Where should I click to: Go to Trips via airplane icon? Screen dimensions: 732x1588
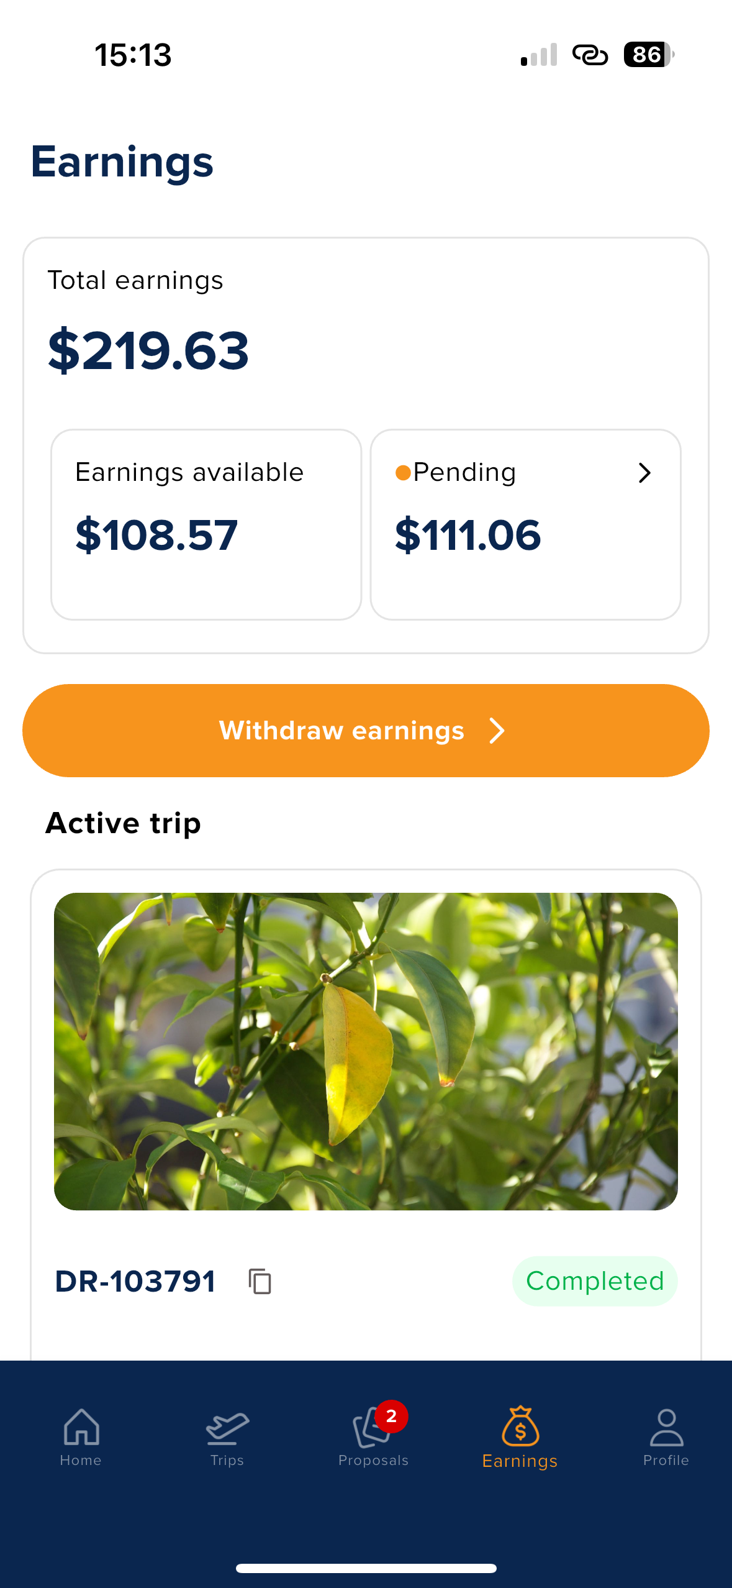(227, 1426)
